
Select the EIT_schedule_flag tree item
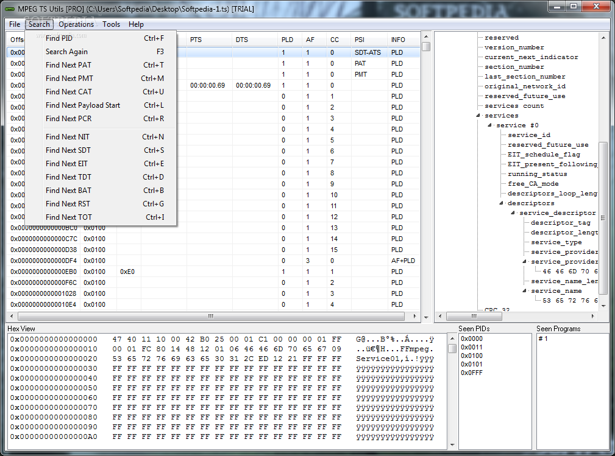pyautogui.click(x=544, y=155)
